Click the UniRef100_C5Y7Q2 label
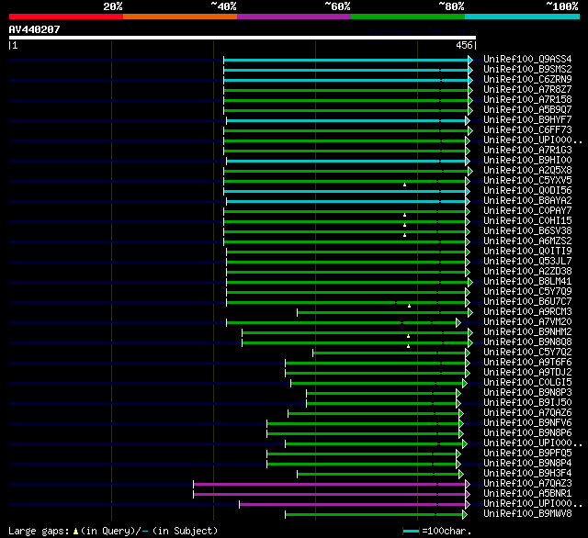Image resolution: width=588 pixels, height=538 pixels. (x=527, y=353)
